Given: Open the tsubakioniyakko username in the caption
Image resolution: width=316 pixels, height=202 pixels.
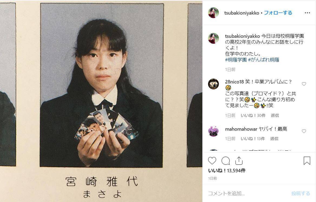Looking at the screenshot, I should pyautogui.click(x=242, y=36).
